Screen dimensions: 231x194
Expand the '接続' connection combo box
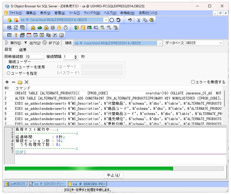tap(160, 43)
